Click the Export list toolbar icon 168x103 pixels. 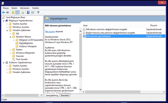pos(22,12)
